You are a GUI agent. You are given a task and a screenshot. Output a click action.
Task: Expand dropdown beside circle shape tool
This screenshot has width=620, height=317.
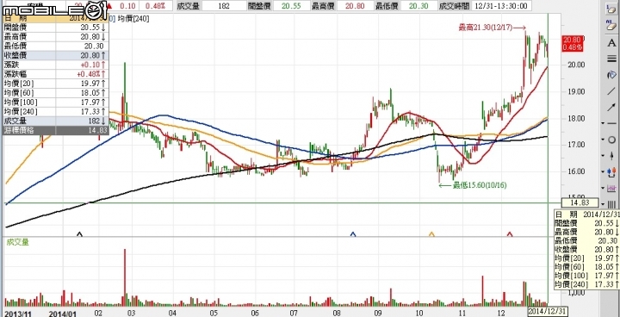[603, 140]
